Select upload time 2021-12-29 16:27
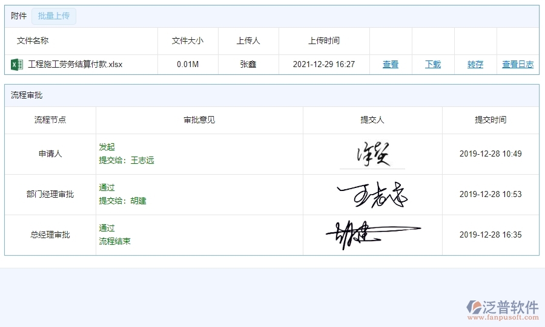 tap(324, 65)
